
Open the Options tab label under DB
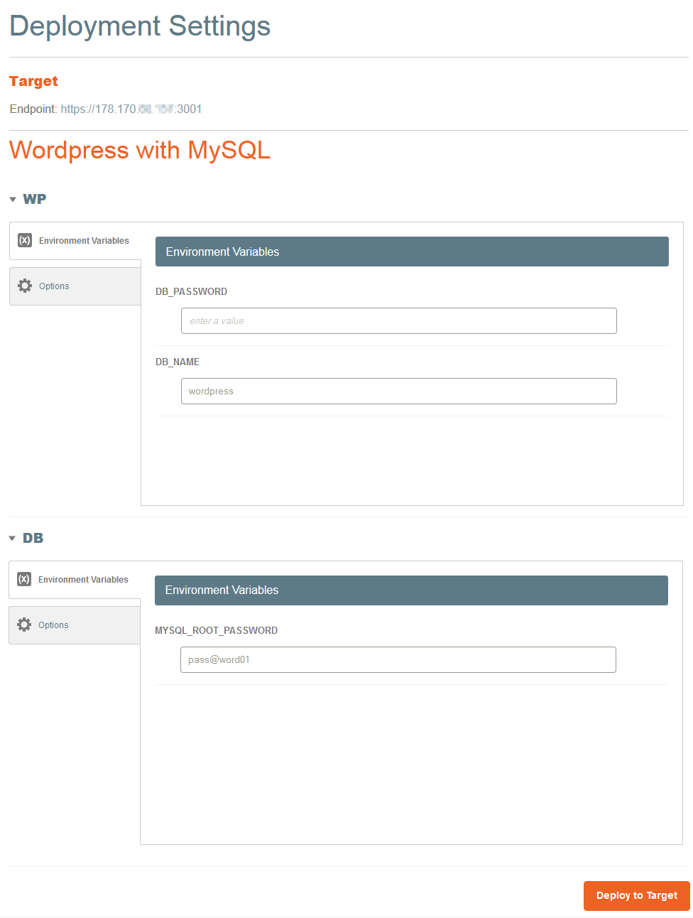click(x=53, y=625)
